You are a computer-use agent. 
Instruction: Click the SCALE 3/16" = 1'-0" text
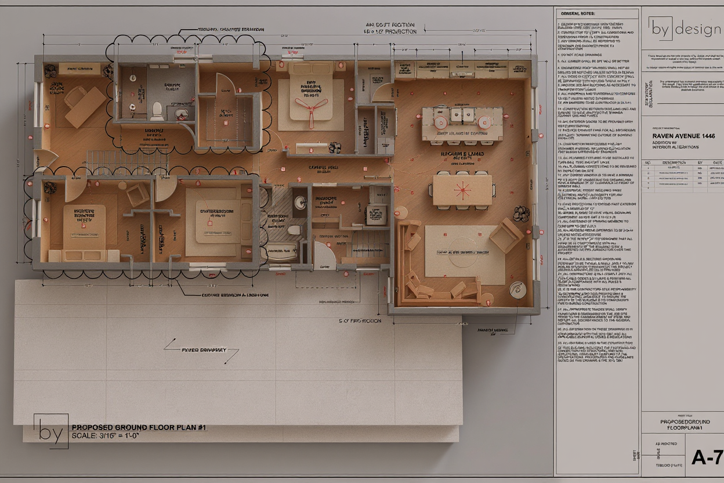tap(107, 435)
